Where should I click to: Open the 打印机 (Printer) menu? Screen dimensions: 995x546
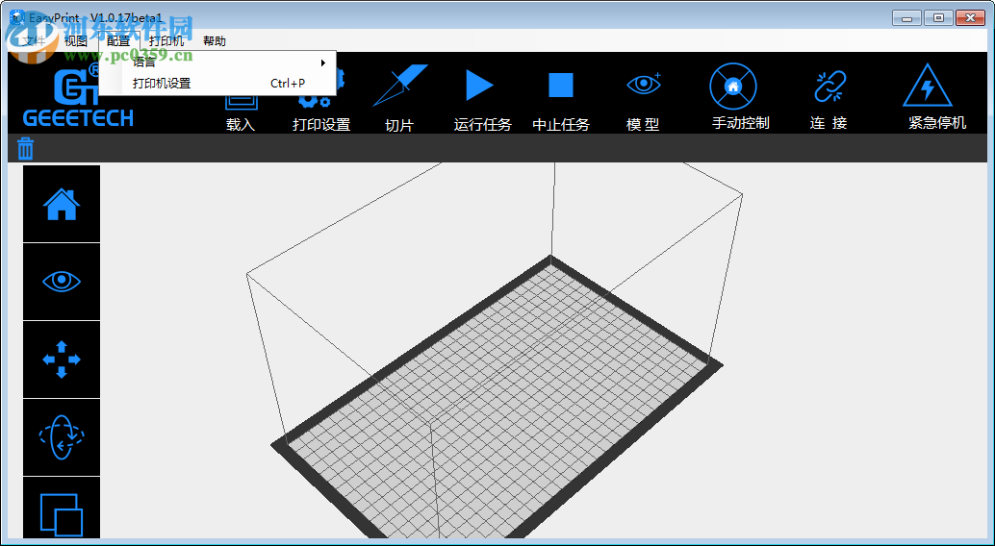(x=166, y=41)
